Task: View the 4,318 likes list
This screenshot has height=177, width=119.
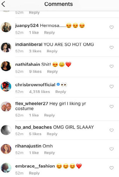Action: [x=39, y=92]
